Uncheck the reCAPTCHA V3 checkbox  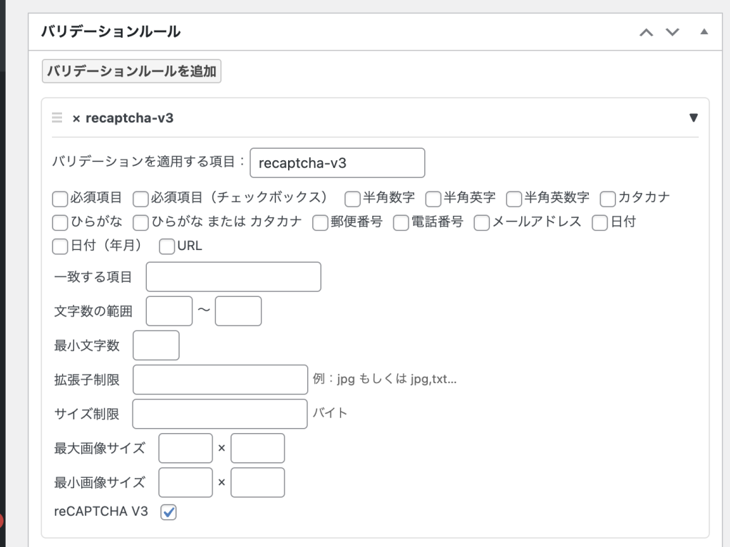168,512
